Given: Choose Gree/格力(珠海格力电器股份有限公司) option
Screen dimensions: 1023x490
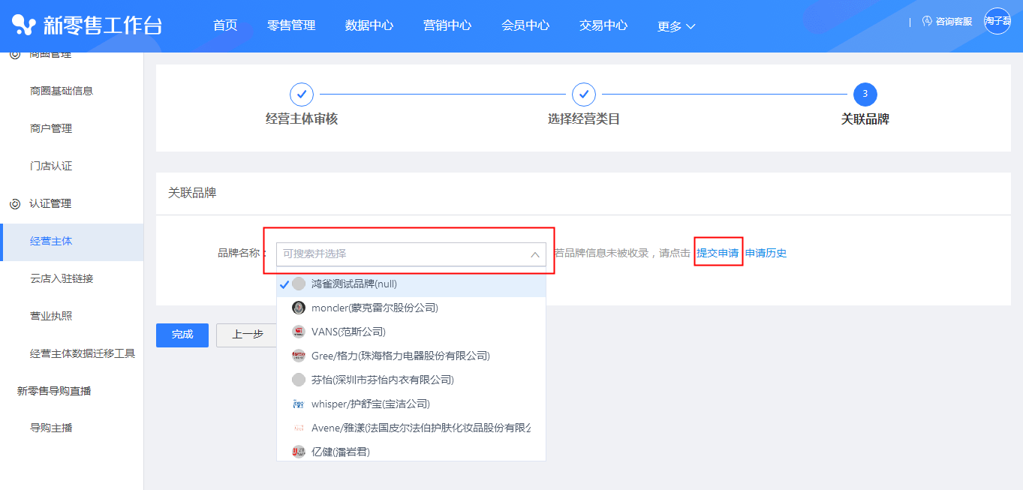Looking at the screenshot, I should click(411, 356).
